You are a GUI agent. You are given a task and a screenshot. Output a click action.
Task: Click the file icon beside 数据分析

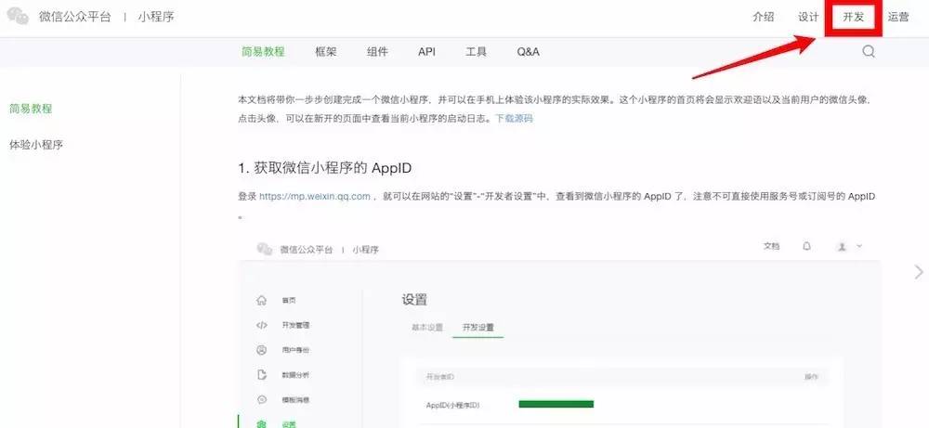coord(261,374)
